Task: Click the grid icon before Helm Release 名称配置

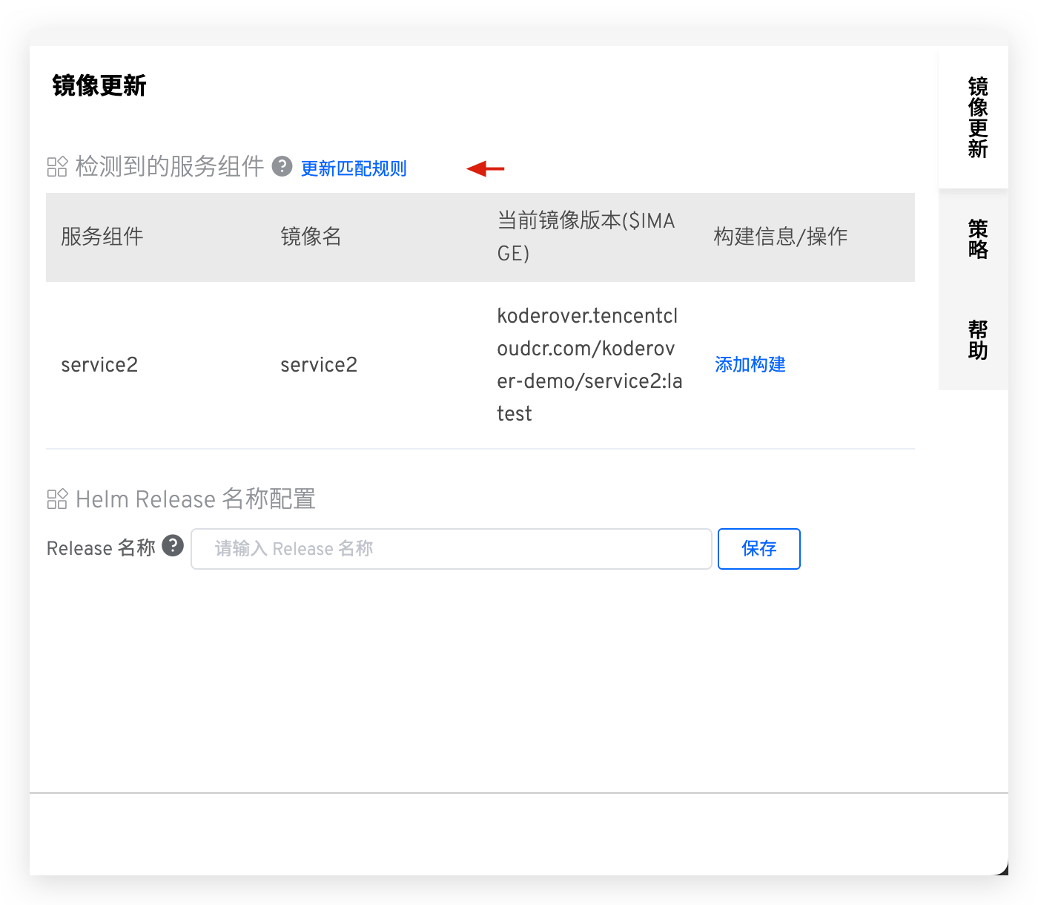Action: (x=57, y=499)
